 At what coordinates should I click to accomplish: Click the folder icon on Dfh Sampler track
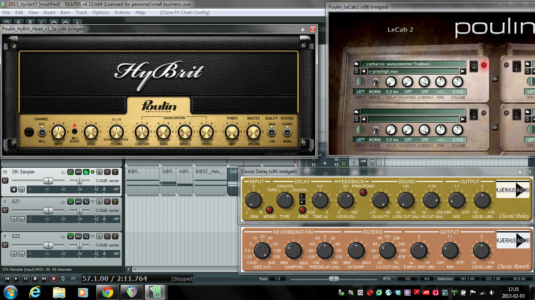click(63, 172)
